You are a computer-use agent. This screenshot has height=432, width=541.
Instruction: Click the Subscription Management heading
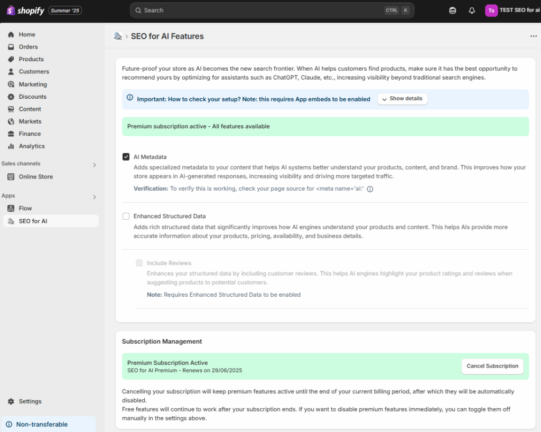click(162, 341)
